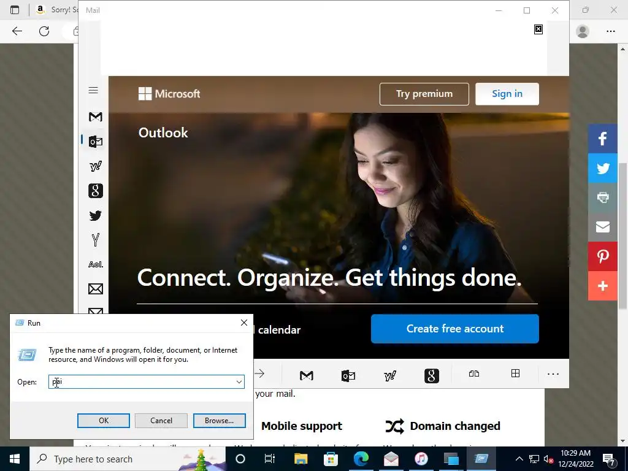Open File Explorer from the taskbar
Viewport: 628px width, 471px height.
(301, 459)
